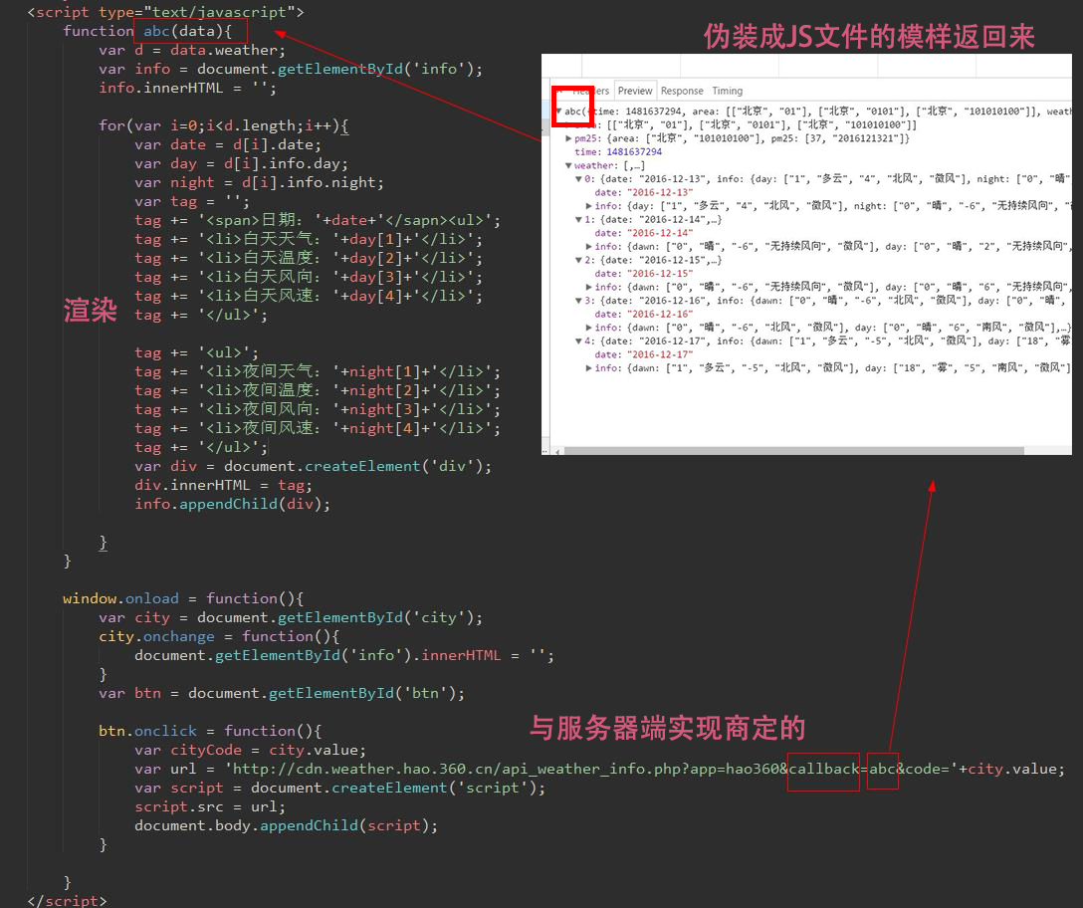The image size is (1083, 908).
Task: Click the line 'var night = d[i].info.night;'
Action: point(259,182)
